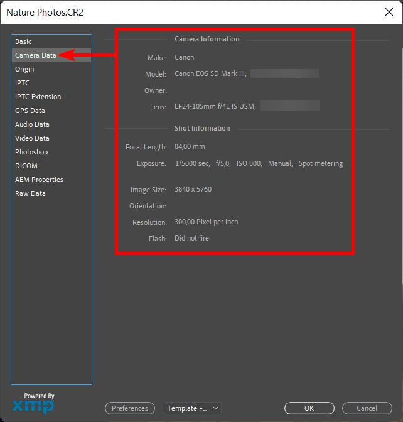Confirm the dialog with OK
Screen dimensions: 403x422
point(309,408)
